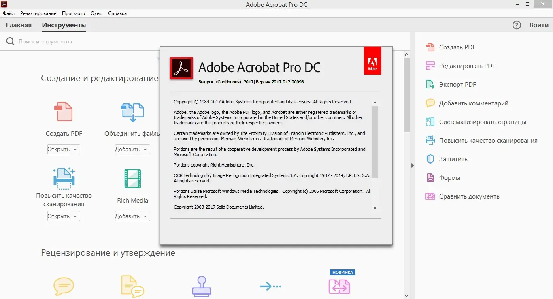
Task: Click the down arrow of main tools scrollbar
Action: (407, 295)
